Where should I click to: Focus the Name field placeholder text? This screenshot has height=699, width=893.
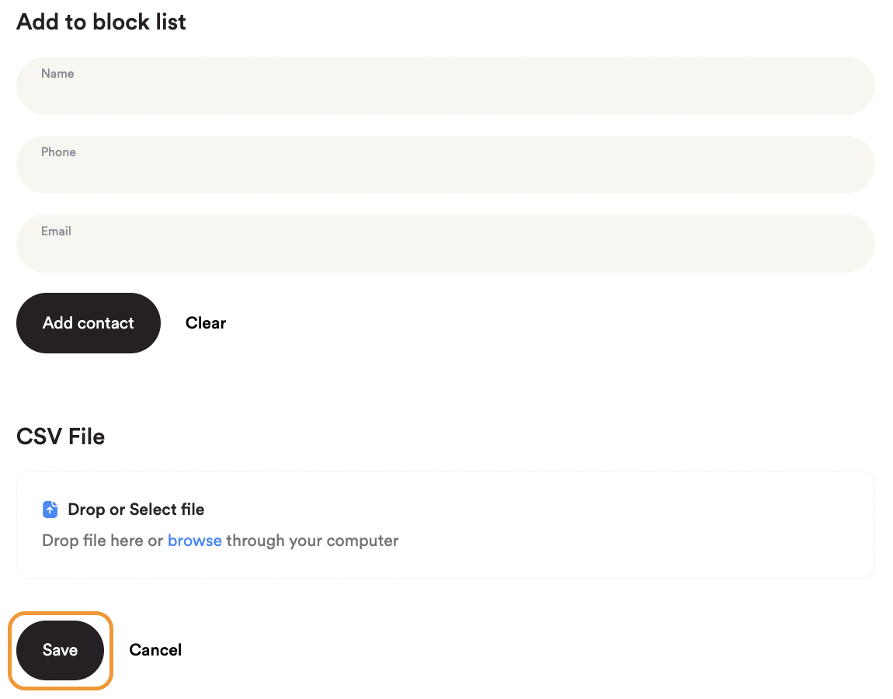(x=57, y=73)
